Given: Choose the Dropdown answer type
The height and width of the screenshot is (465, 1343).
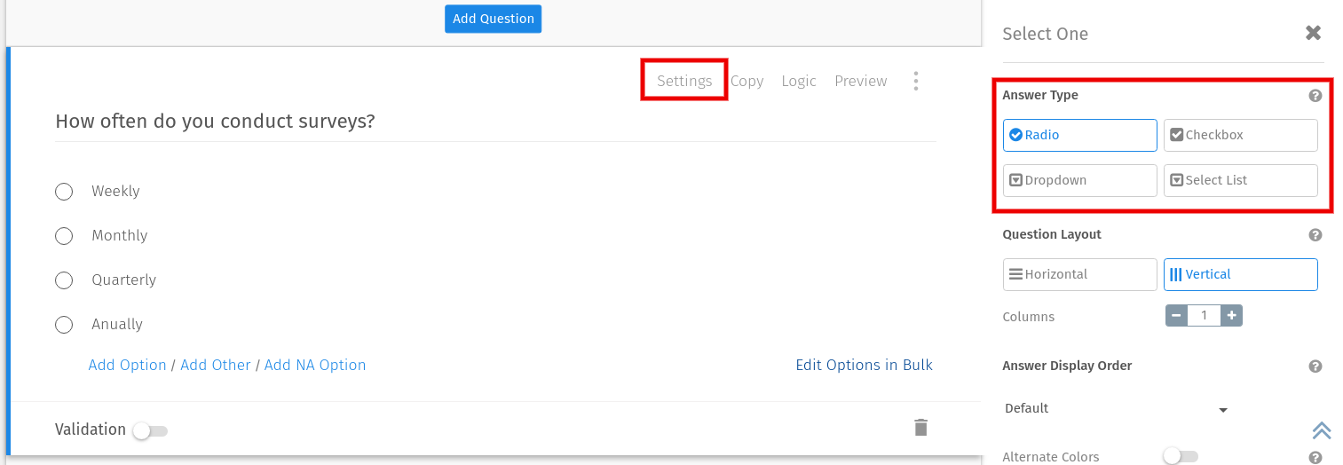Looking at the screenshot, I should 1079,180.
